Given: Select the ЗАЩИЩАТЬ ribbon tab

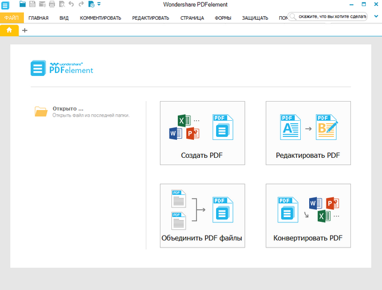Looking at the screenshot, I should pos(255,18).
